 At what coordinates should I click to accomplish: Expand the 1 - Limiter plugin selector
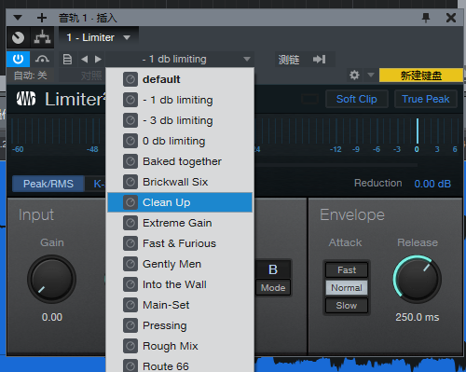tap(99, 37)
